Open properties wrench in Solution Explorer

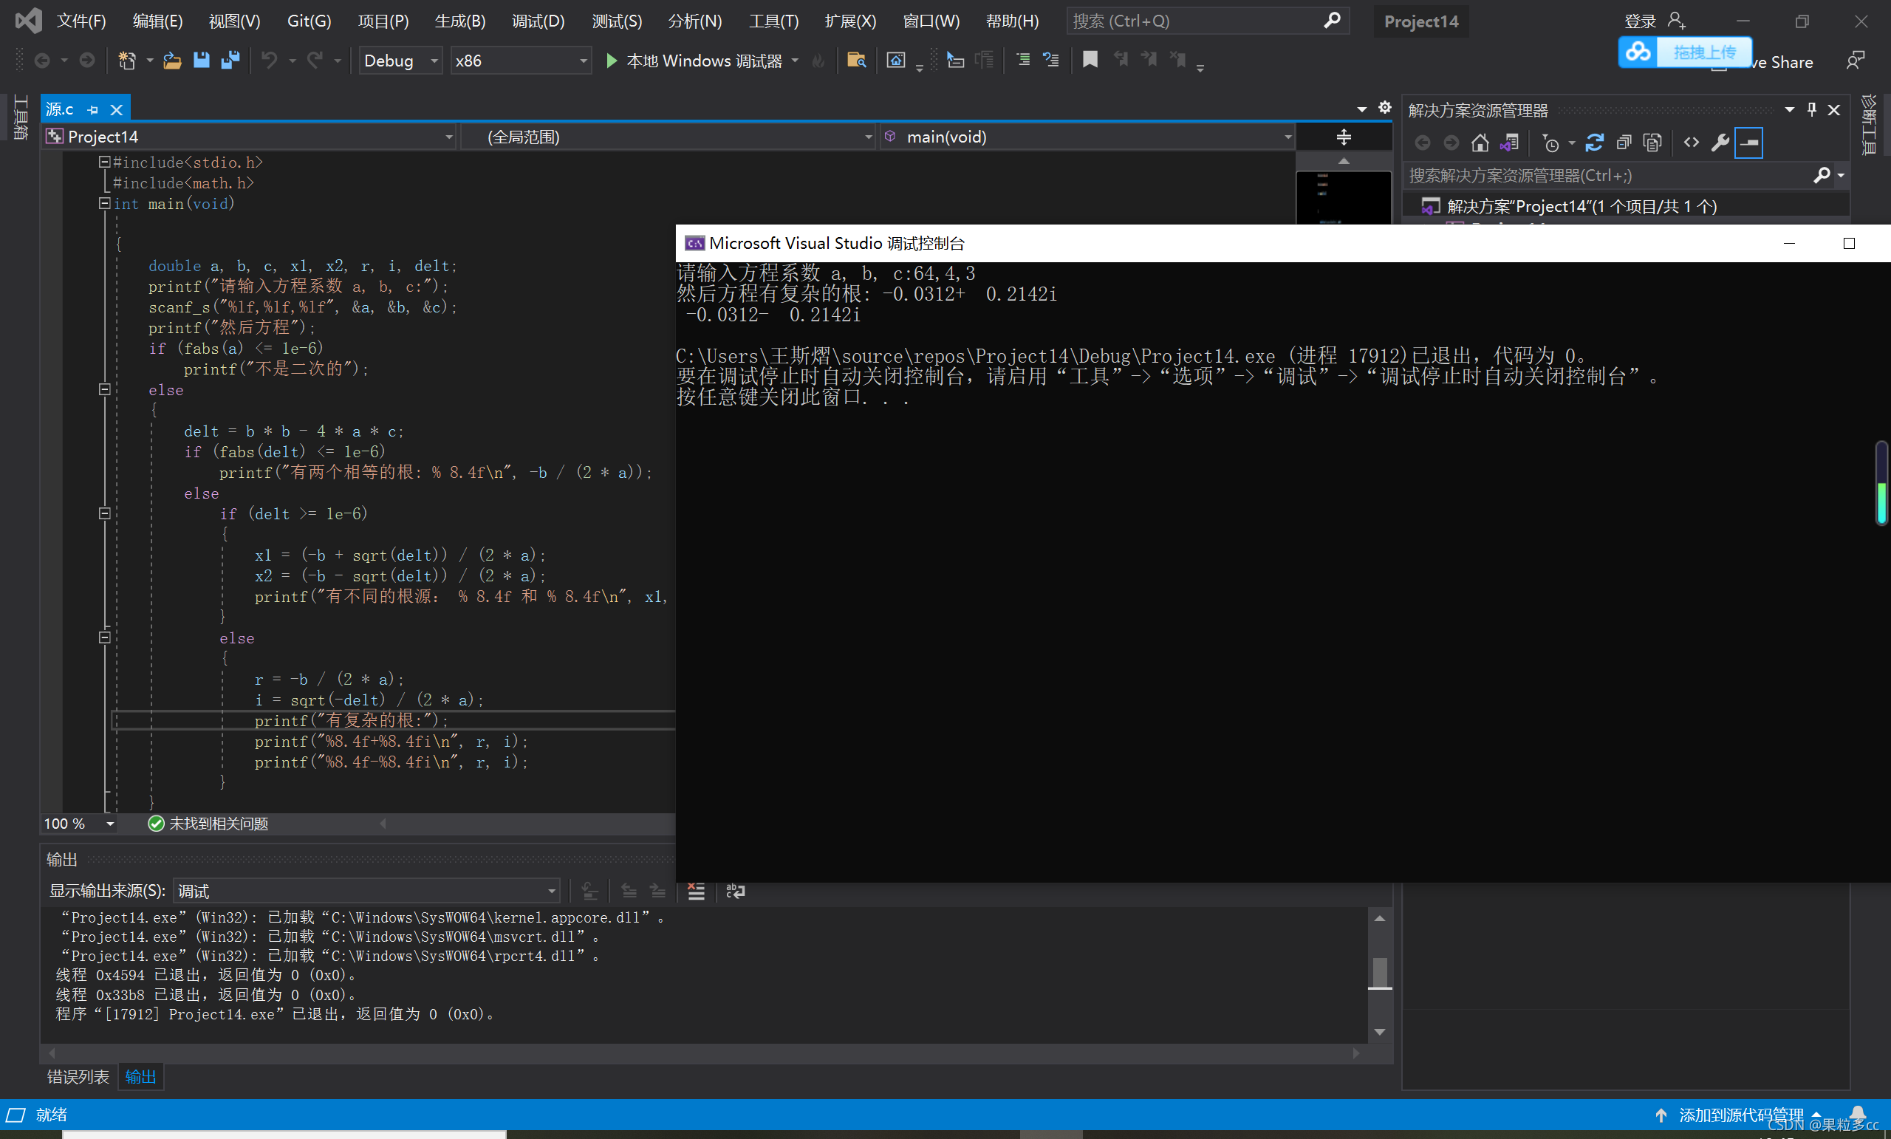(x=1720, y=143)
